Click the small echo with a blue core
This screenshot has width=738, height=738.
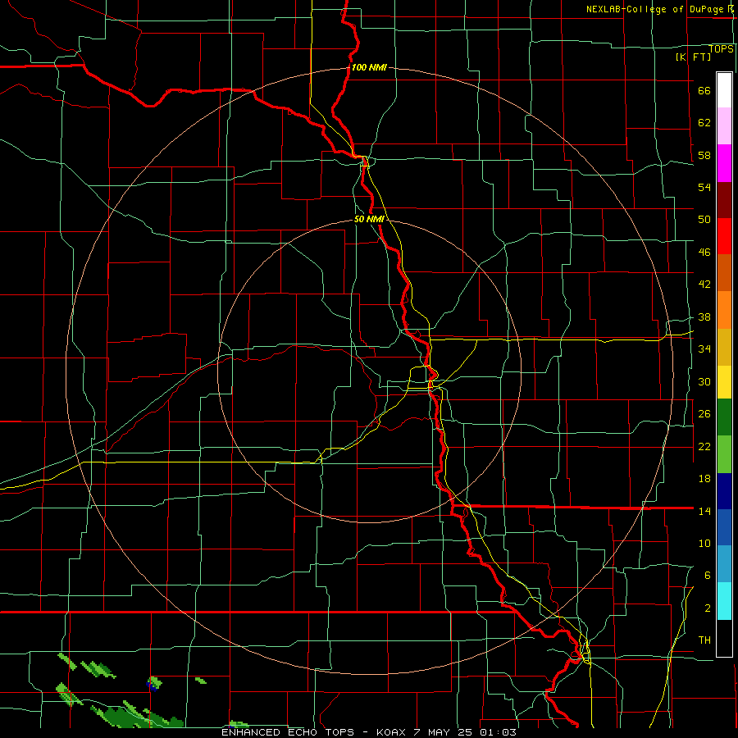[154, 683]
